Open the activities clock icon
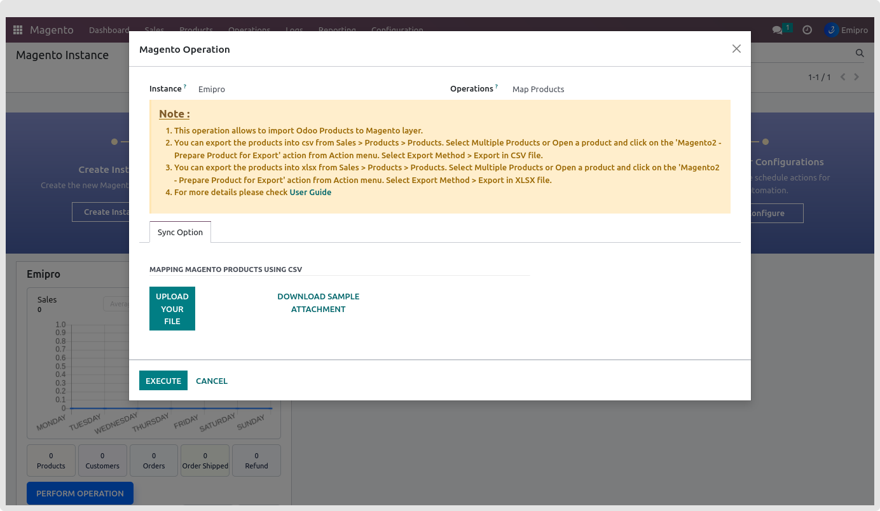880x511 pixels. point(807,30)
